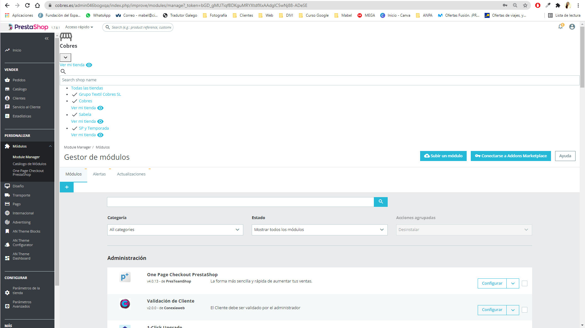Open Transporte truck icon in sidebar
585x328 pixels.
click(x=7, y=195)
